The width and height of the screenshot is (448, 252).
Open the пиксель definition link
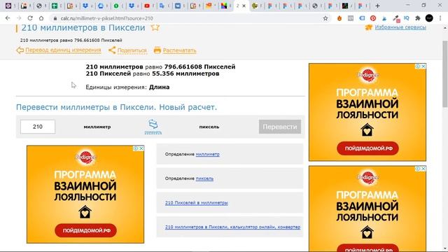204,178
